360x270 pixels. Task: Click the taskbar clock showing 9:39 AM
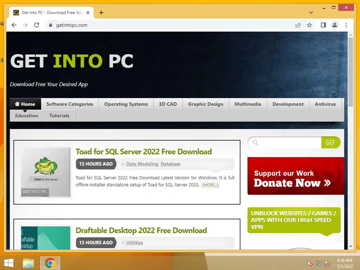click(345, 263)
